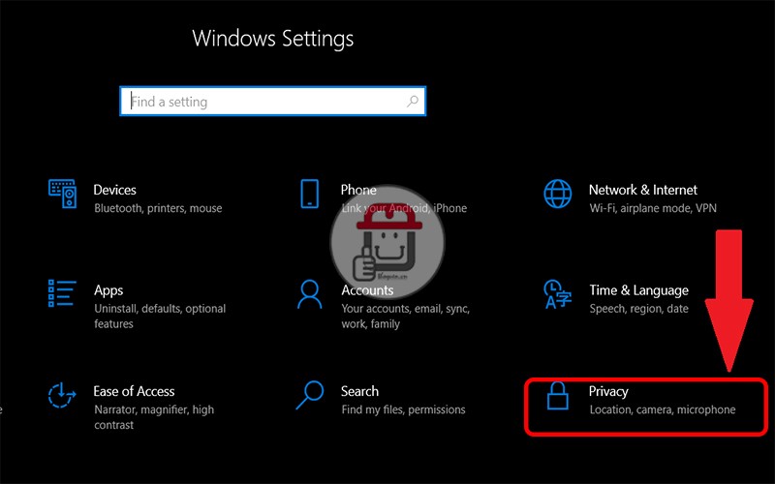
Task: Open the Ease of Access title
Action: coord(134,391)
